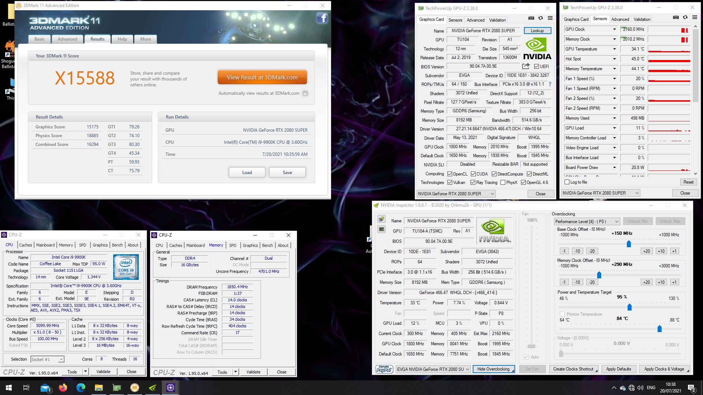Expand the GPU Clock sensor dropdown
This screenshot has height=395, width=703.
tap(614, 29)
